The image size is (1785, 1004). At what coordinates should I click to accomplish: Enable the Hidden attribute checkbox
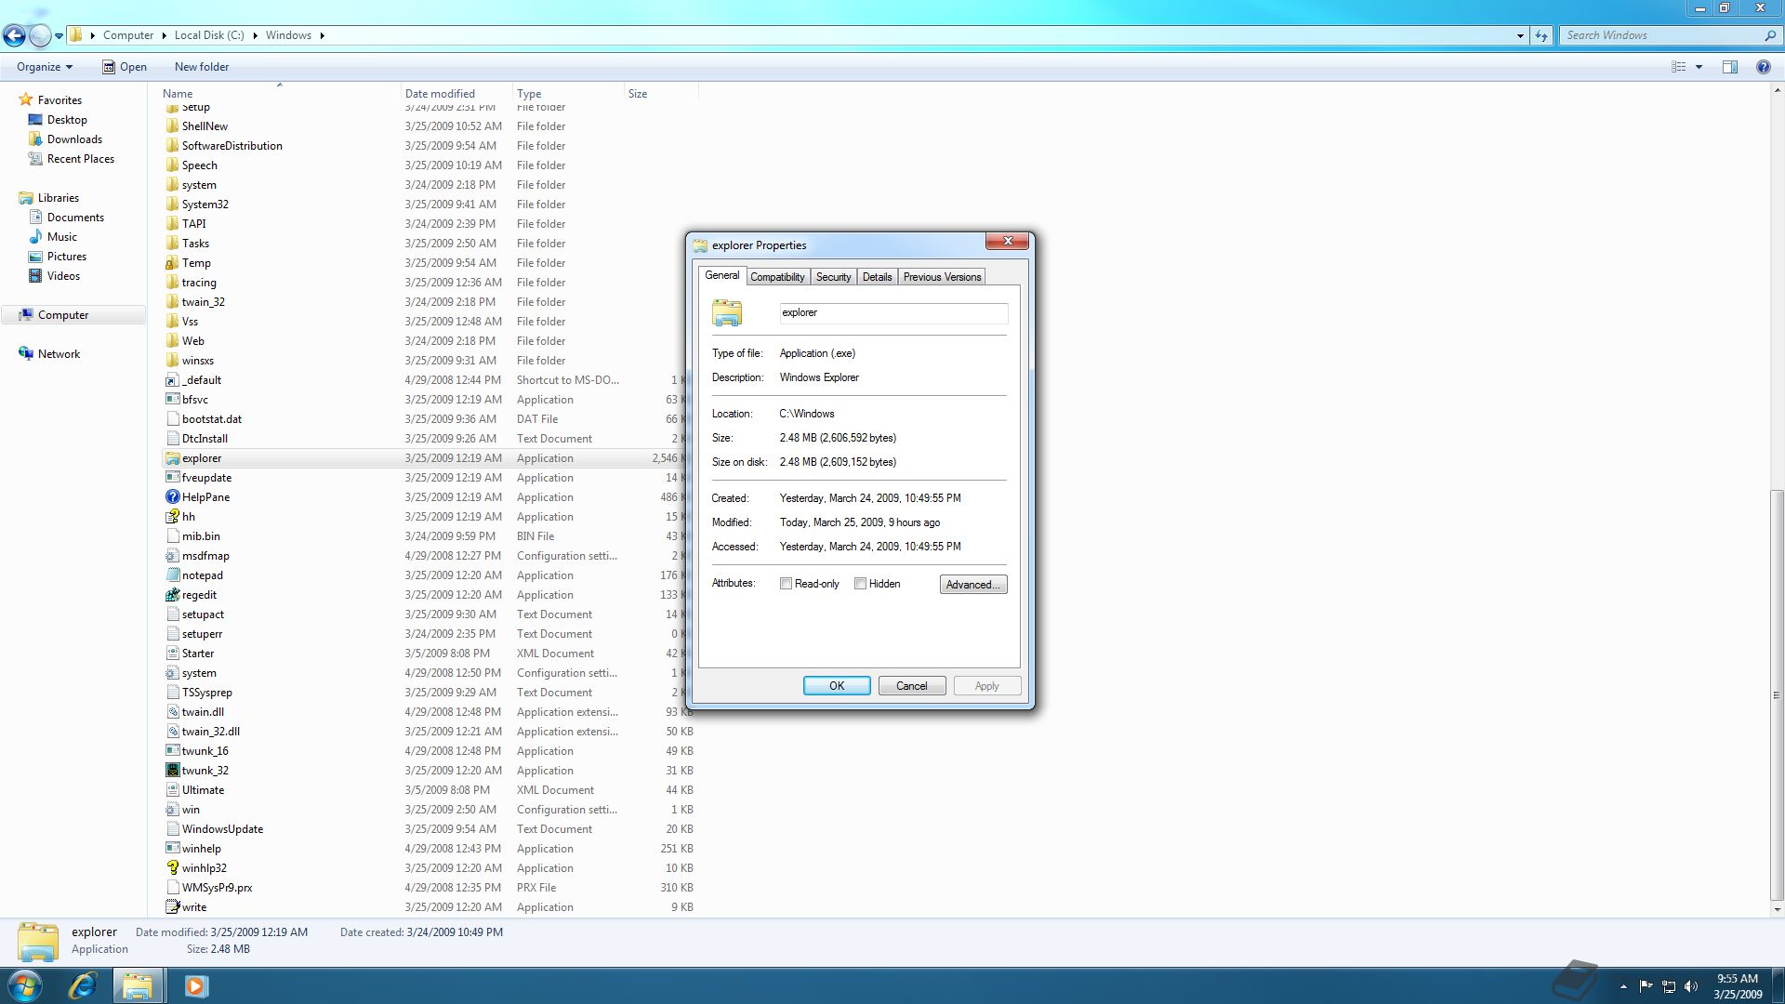(x=860, y=584)
